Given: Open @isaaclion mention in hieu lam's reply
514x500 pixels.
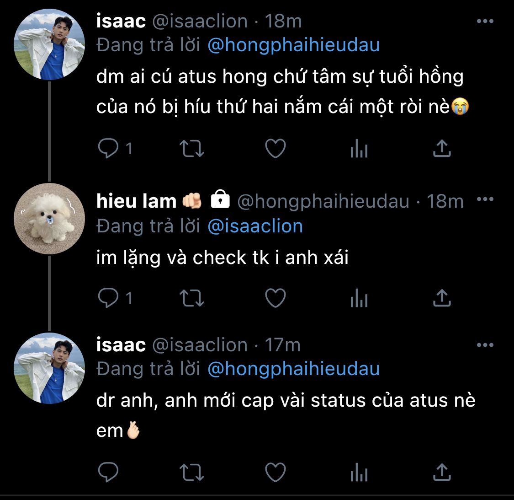Looking at the screenshot, I should 255,226.
